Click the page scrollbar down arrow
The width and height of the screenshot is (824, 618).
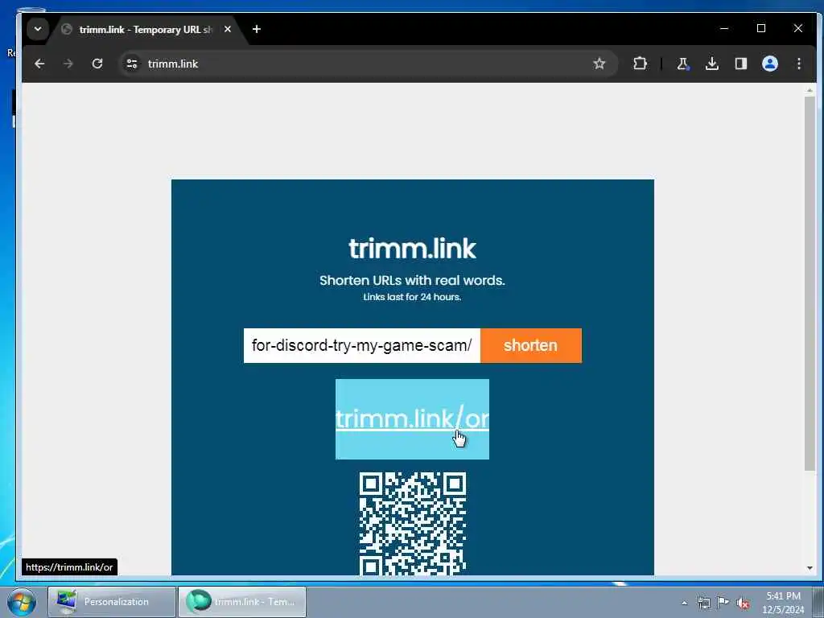pos(810,568)
